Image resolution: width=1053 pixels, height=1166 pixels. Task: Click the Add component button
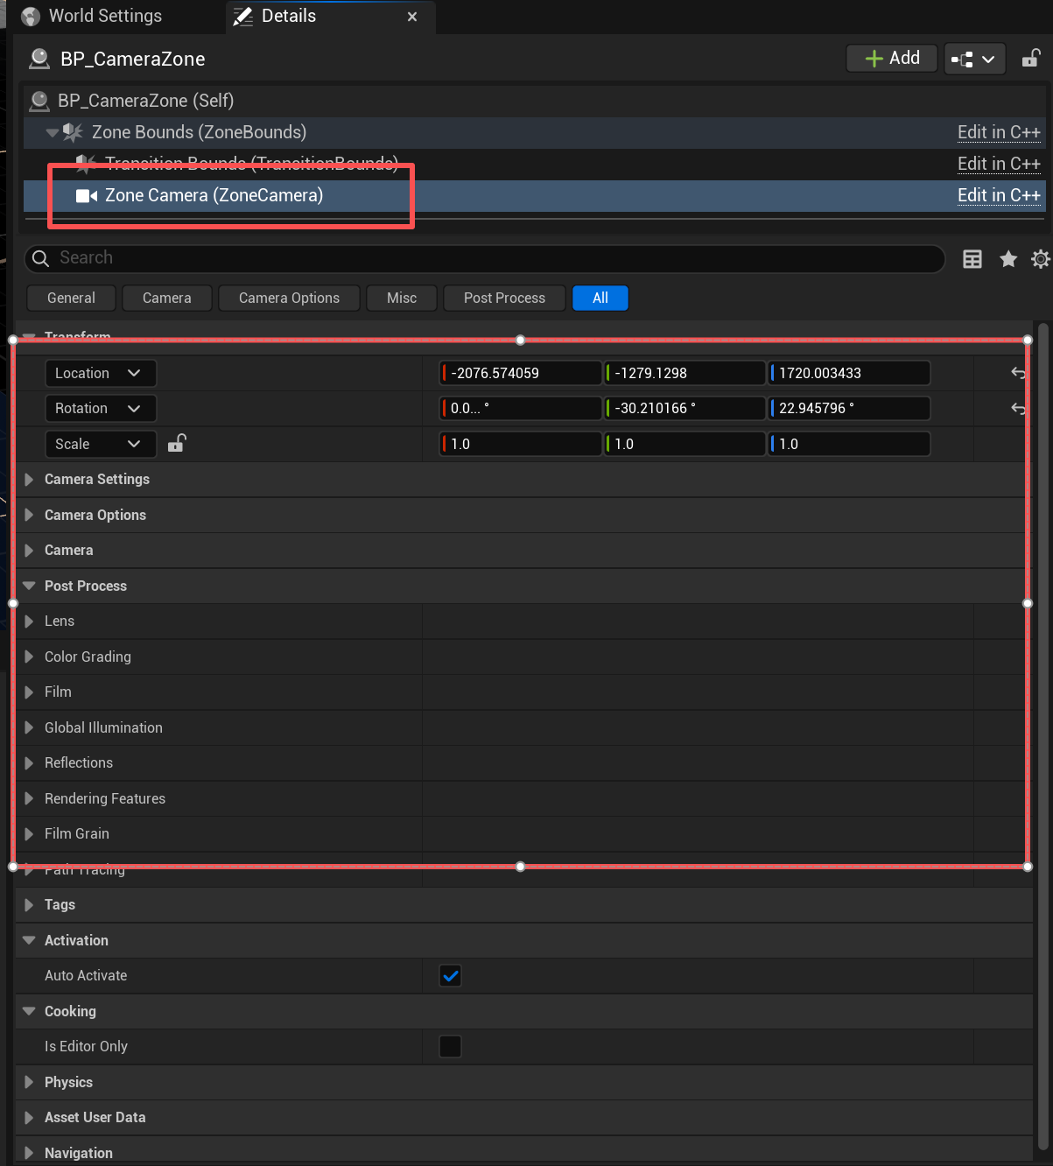(x=892, y=58)
